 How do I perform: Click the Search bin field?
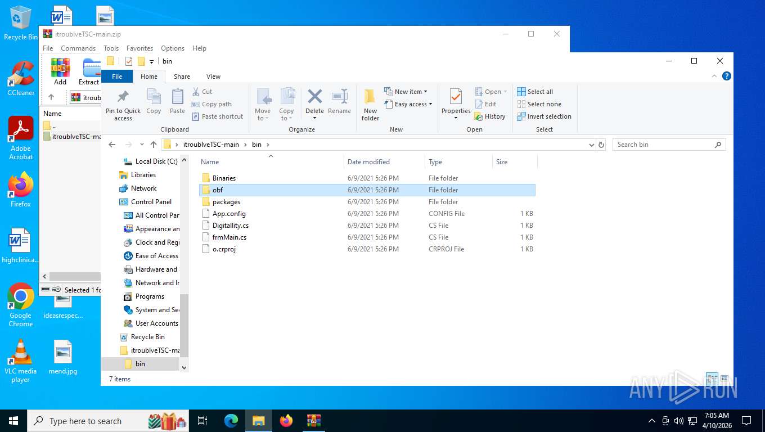click(x=669, y=145)
